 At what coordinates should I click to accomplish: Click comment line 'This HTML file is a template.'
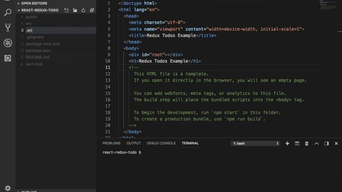pyautogui.click(x=171, y=74)
